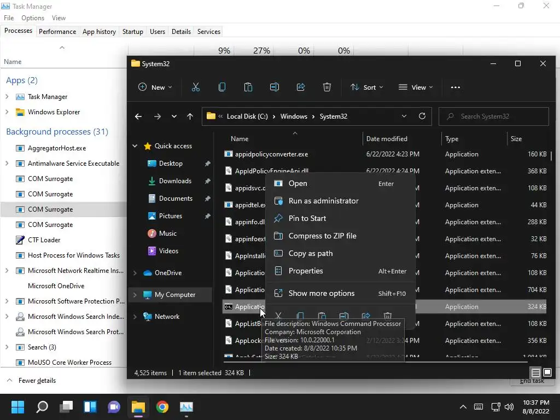560x420 pixels.
Task: Click the Cut icon in Explorer toolbar
Action: [x=195, y=87]
